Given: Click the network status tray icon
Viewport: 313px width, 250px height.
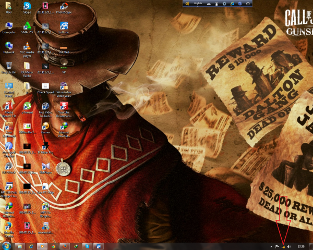Looking at the screenshot, I should (x=283, y=247).
